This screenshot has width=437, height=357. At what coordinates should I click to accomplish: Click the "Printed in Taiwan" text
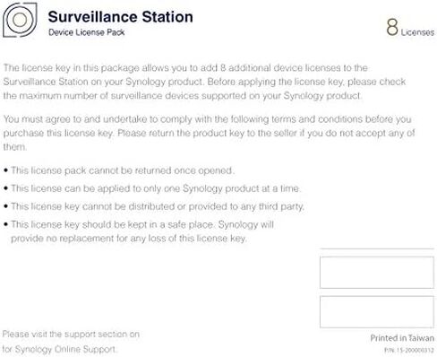pos(402,338)
